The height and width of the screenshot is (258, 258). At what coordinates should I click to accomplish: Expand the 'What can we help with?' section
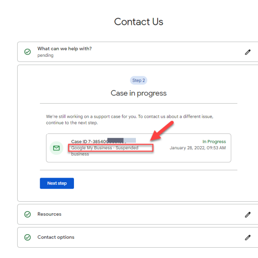point(64,49)
